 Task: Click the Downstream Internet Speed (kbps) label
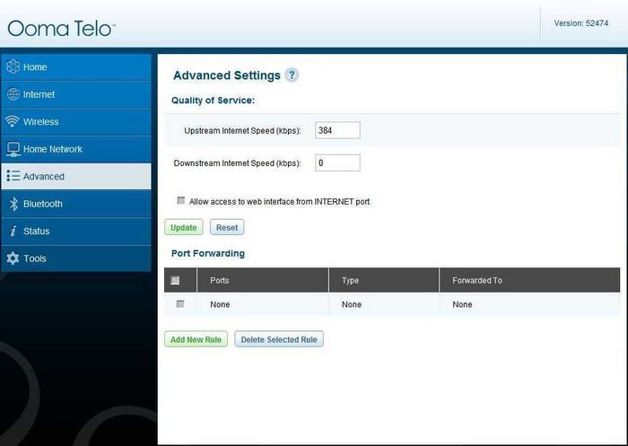coord(237,163)
